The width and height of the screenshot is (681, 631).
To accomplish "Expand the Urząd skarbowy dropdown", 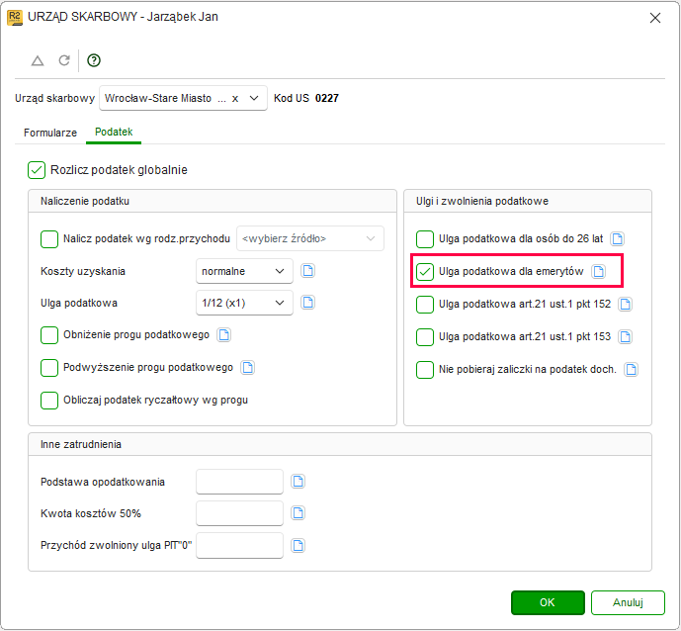I will [254, 98].
